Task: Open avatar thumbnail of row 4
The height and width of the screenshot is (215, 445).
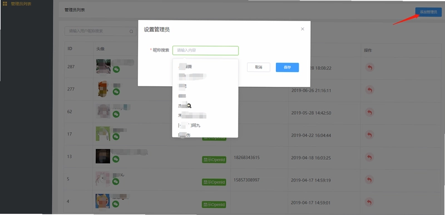Action: pyautogui.click(x=102, y=201)
